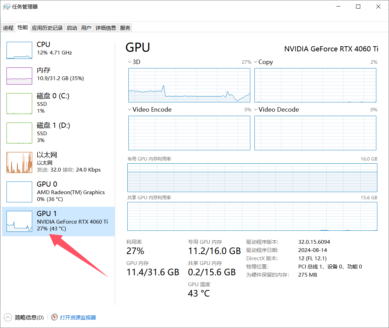Click the DirectX value 12 (FL 12.1)
Viewport: 389px width, 328px height.
(x=312, y=258)
